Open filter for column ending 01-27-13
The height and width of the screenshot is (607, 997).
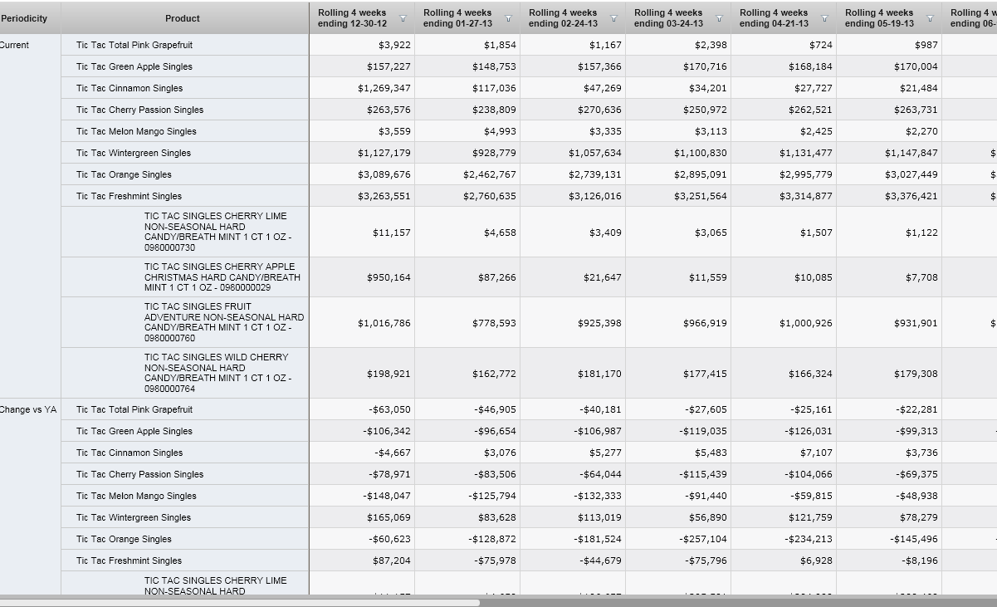click(x=509, y=18)
